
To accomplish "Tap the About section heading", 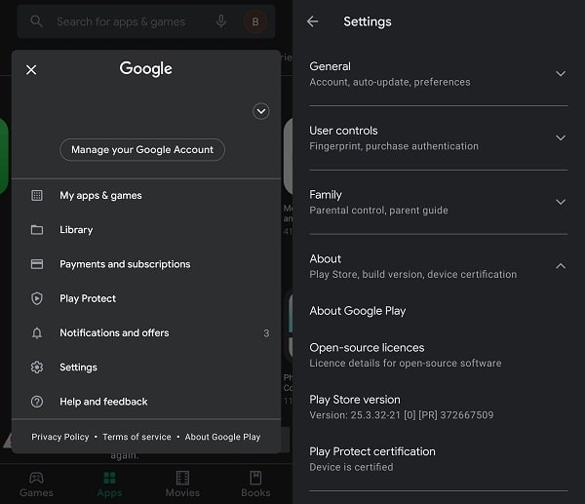I will (x=326, y=259).
